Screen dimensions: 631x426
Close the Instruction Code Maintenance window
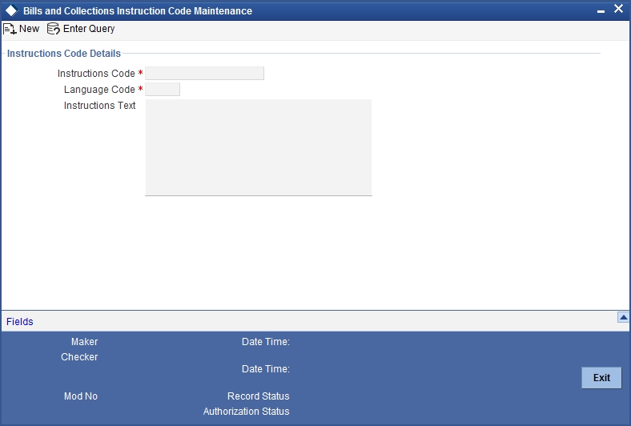coord(618,9)
